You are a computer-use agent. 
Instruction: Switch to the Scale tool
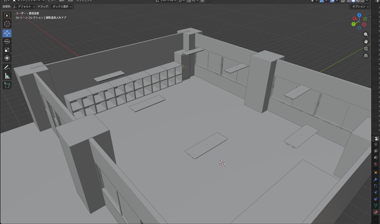pos(7,50)
